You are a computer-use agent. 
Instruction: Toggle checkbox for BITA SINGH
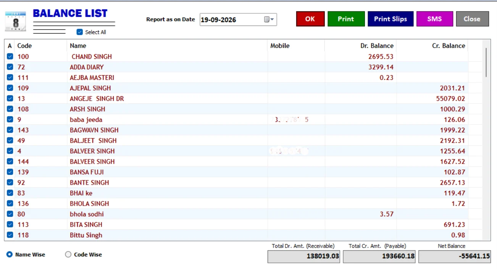coord(10,224)
